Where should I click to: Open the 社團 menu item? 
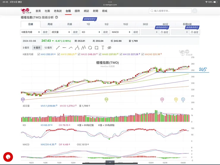47,11
